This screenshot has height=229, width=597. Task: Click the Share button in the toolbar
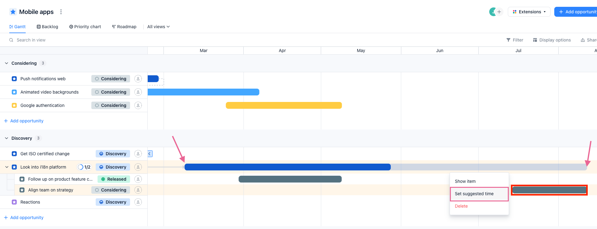pos(589,40)
